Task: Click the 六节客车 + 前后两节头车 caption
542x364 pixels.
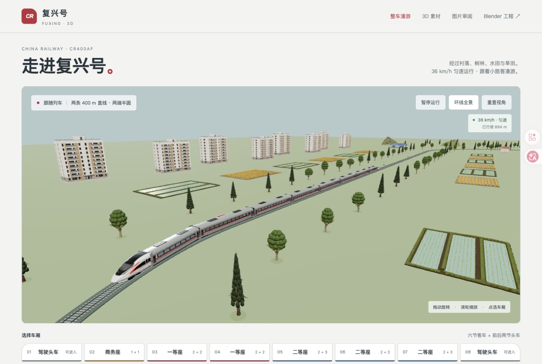Action: tap(494, 335)
